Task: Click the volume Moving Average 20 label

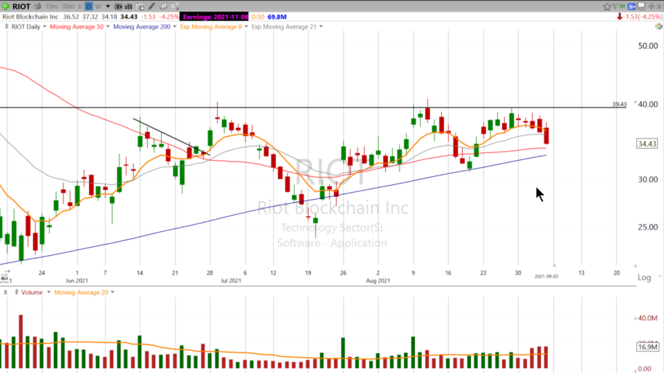Action: (x=82, y=292)
